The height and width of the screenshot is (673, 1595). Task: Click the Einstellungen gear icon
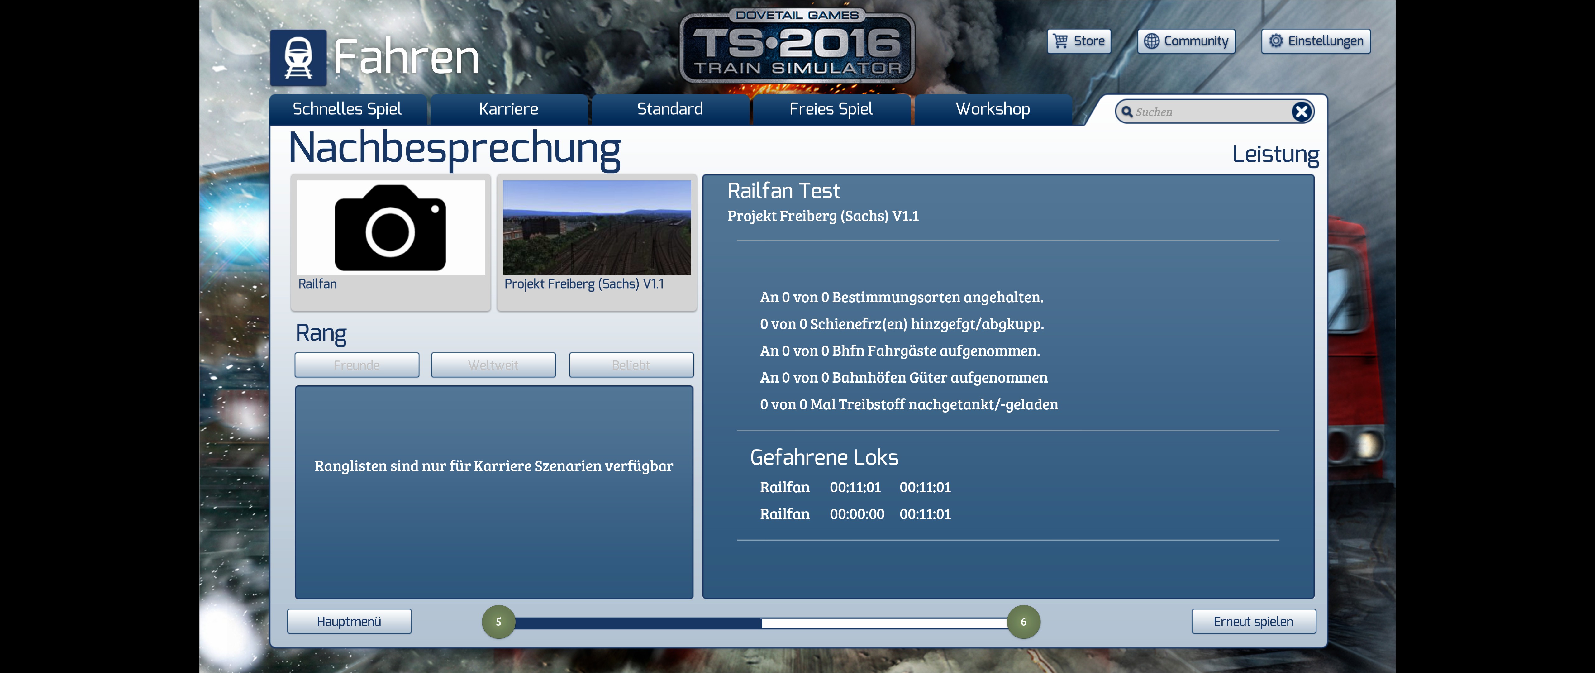[x=1275, y=41]
